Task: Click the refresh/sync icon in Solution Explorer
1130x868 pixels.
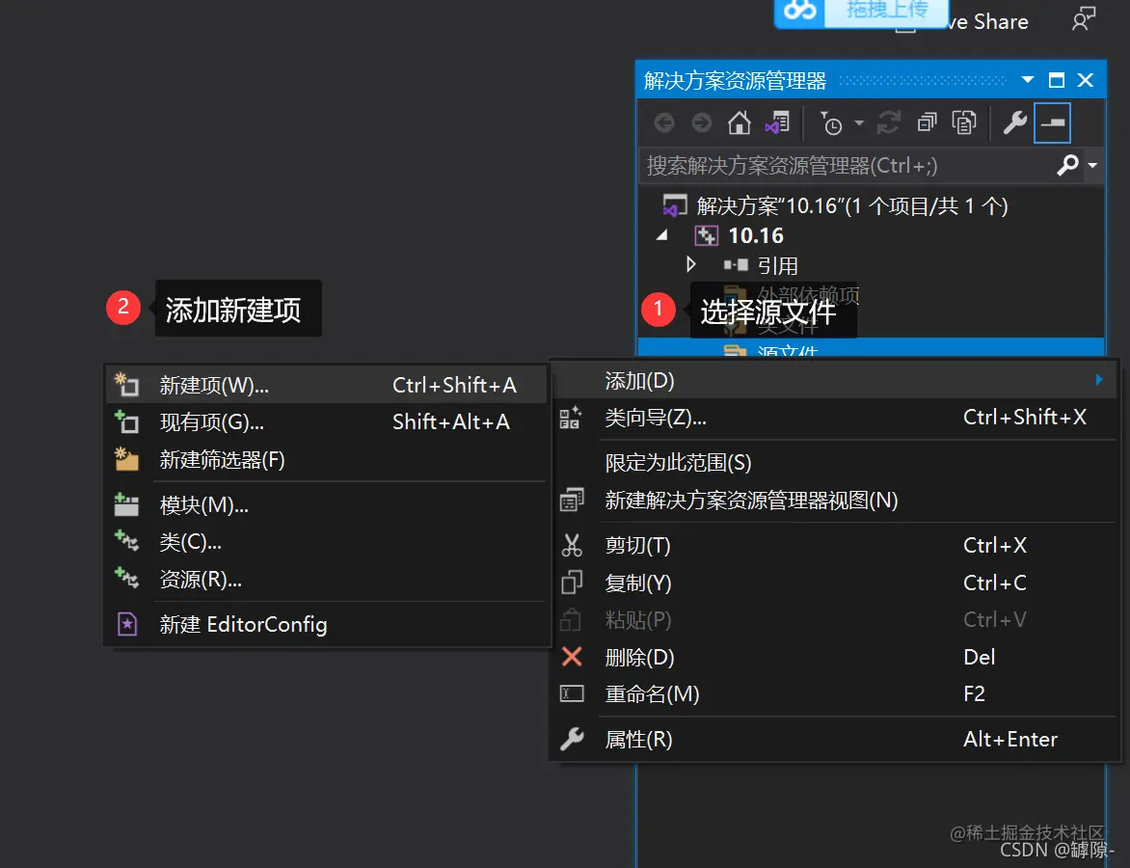Action: pos(889,123)
